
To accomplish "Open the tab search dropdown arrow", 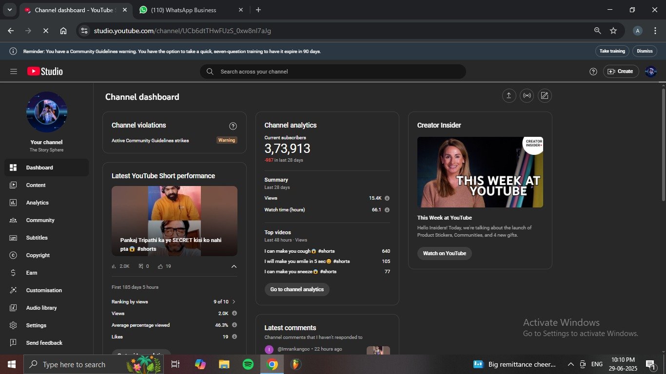I will (x=9, y=10).
